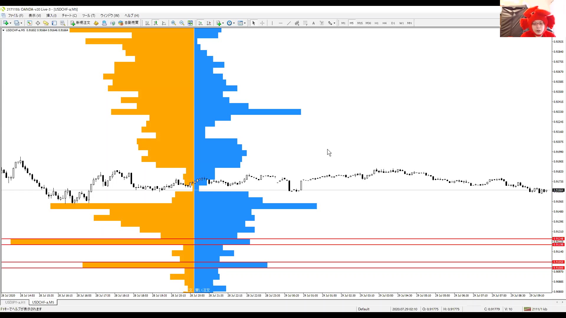Select the vertical line drawing tool
This screenshot has height=318, width=566.
272,23
